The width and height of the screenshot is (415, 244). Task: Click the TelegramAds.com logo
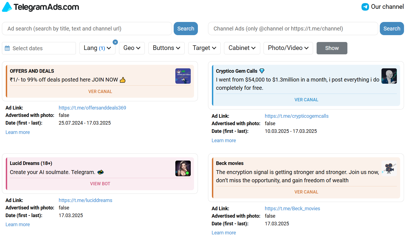point(40,7)
